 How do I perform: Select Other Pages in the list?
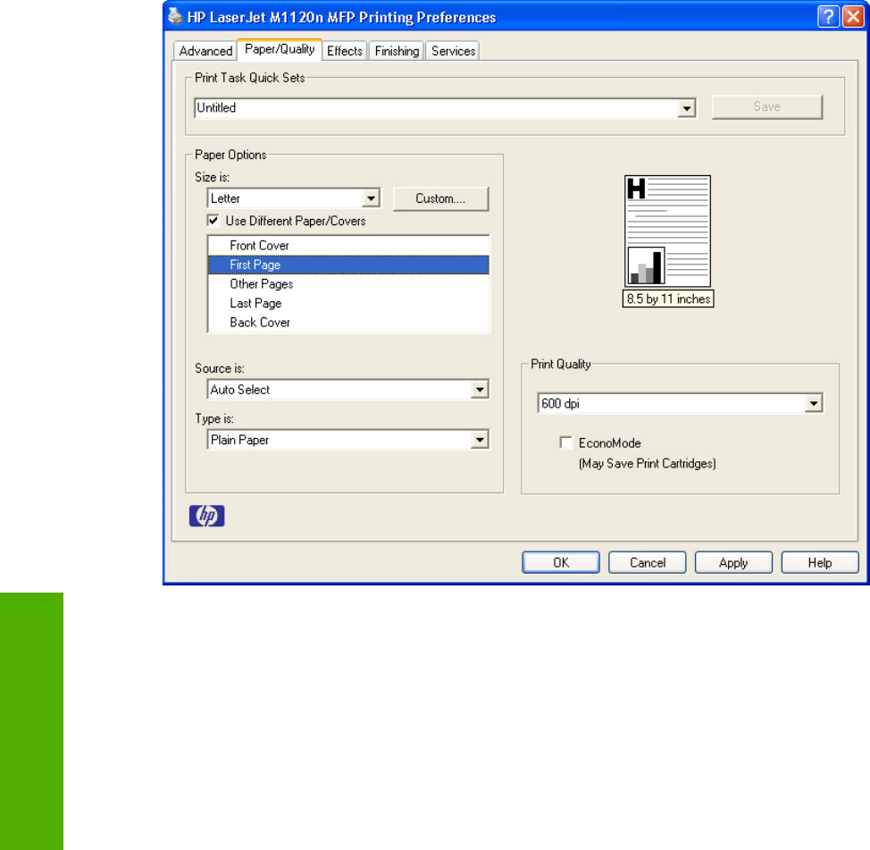(x=348, y=284)
